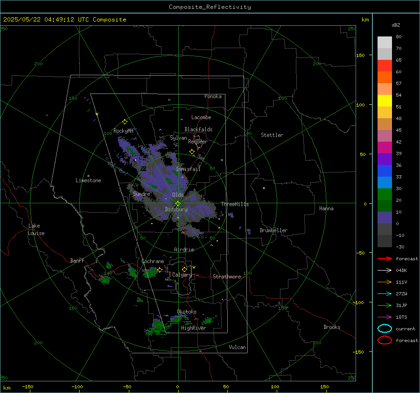Image resolution: width=420 pixels, height=393 pixels.
Task: Click the Ponoka city label
Action: (213, 96)
